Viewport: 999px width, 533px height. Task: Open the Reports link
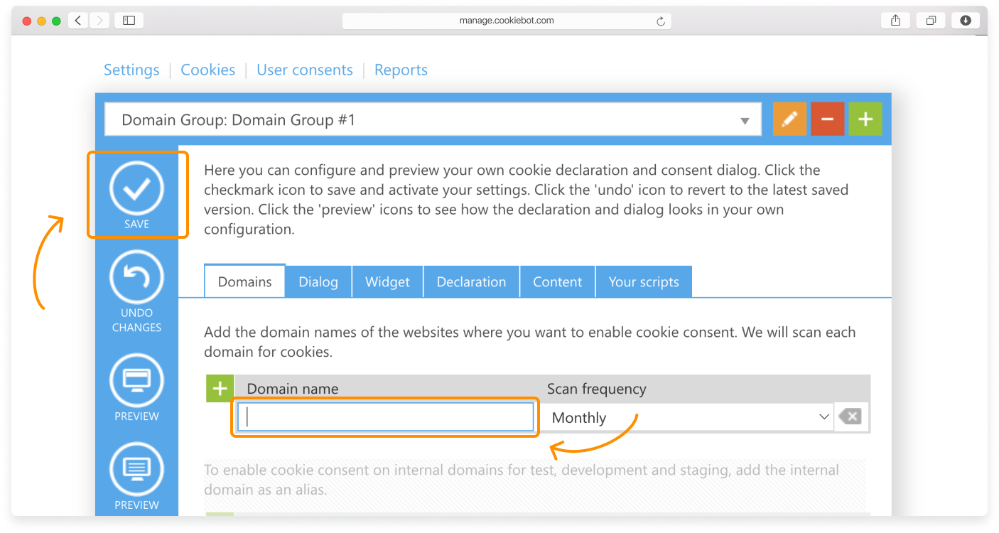tap(401, 70)
